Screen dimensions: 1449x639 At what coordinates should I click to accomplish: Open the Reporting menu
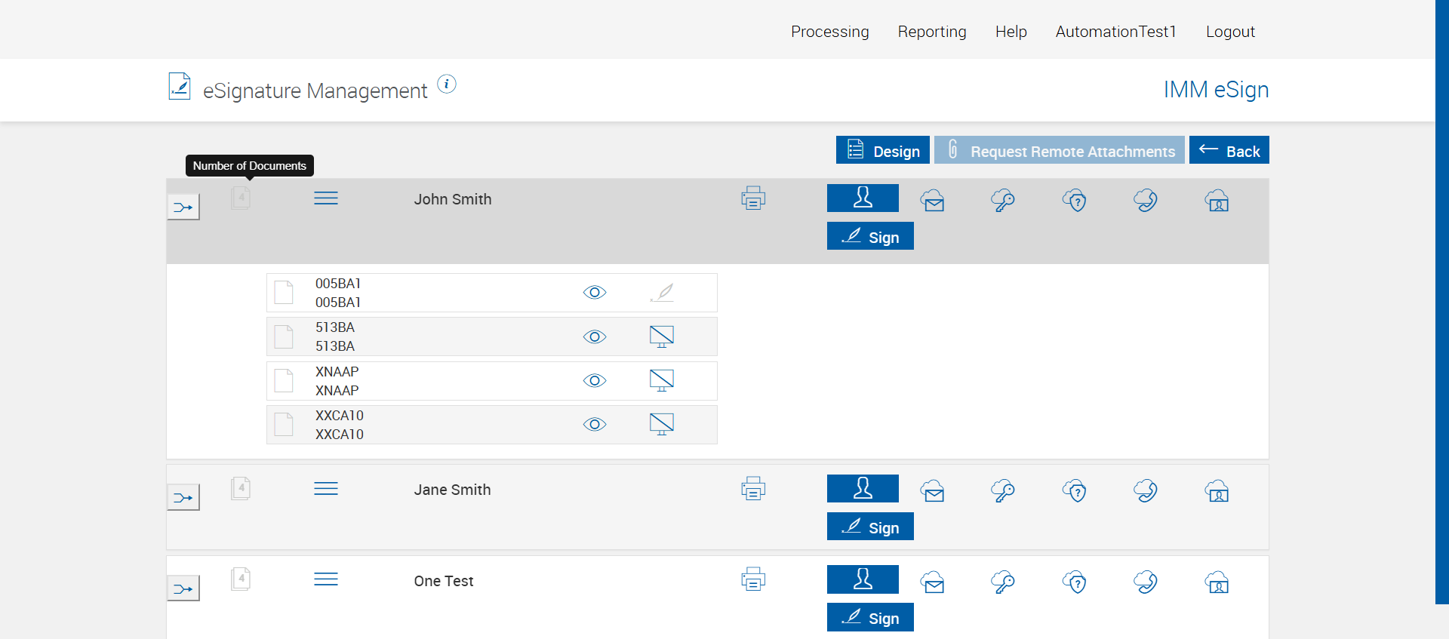coord(932,32)
